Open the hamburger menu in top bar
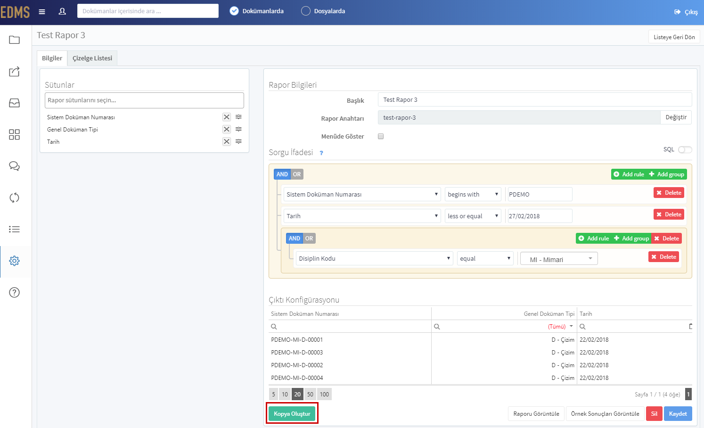 coord(42,12)
